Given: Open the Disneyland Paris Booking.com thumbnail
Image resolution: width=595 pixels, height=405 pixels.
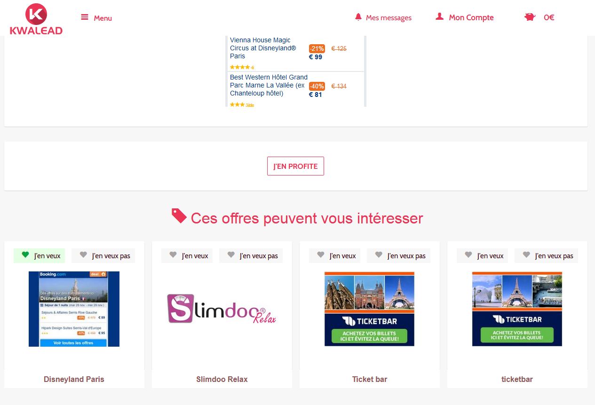Looking at the screenshot, I should click(x=74, y=309).
